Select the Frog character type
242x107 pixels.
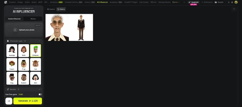tap(24, 64)
